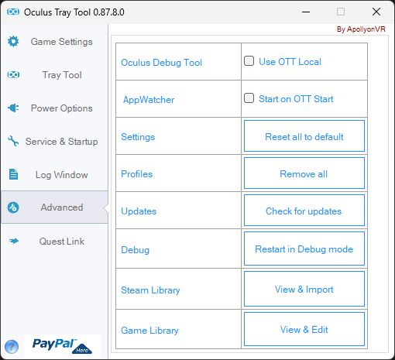The width and height of the screenshot is (395, 360).
Task: Click the document icon beside Log Window
Action: [13, 174]
